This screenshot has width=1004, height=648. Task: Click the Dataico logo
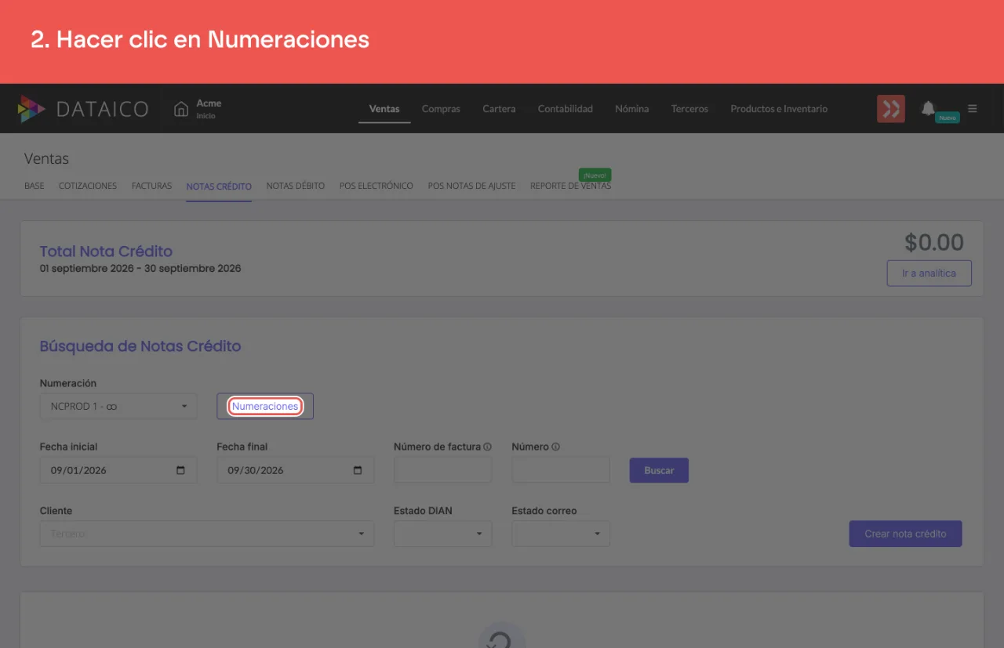point(83,109)
